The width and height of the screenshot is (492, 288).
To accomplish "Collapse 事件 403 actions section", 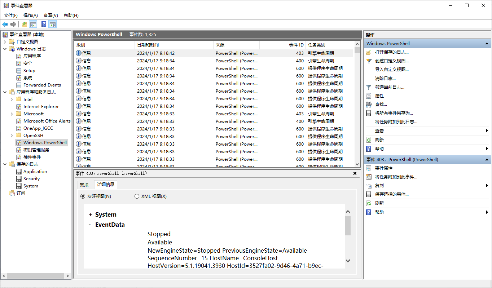I will pyautogui.click(x=487, y=160).
